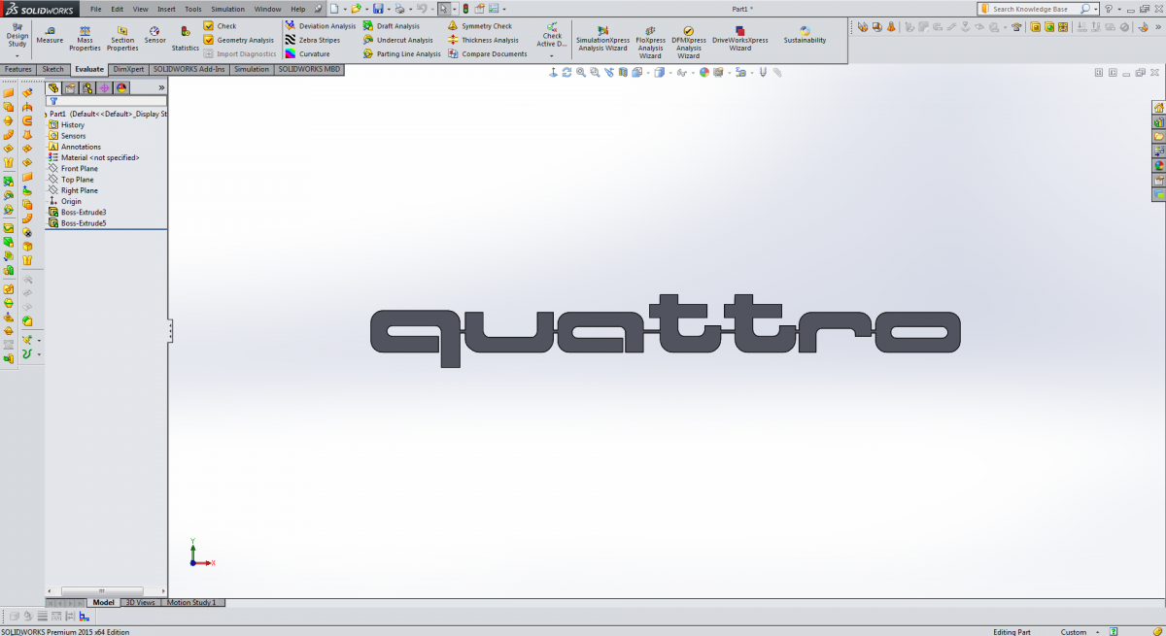Click the New document icon

click(x=332, y=9)
